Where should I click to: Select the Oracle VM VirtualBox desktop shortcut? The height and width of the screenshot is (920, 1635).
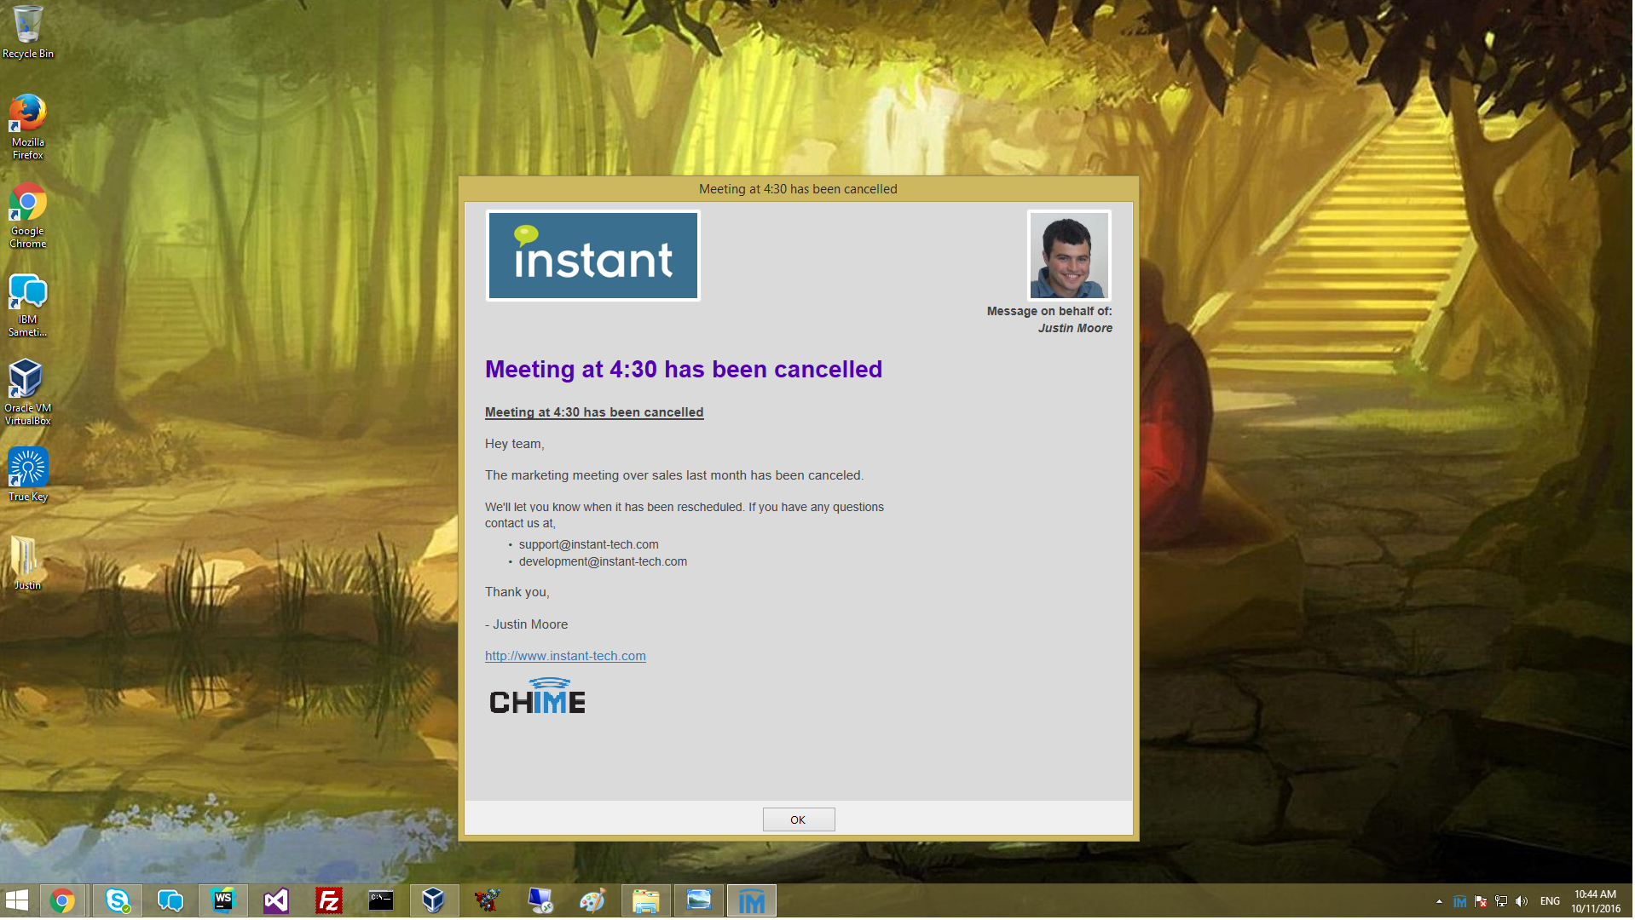coord(28,393)
